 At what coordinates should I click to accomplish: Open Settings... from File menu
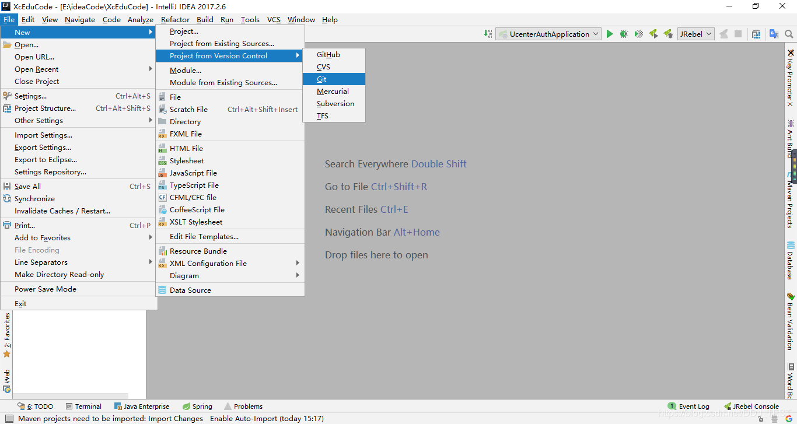[x=79, y=96]
